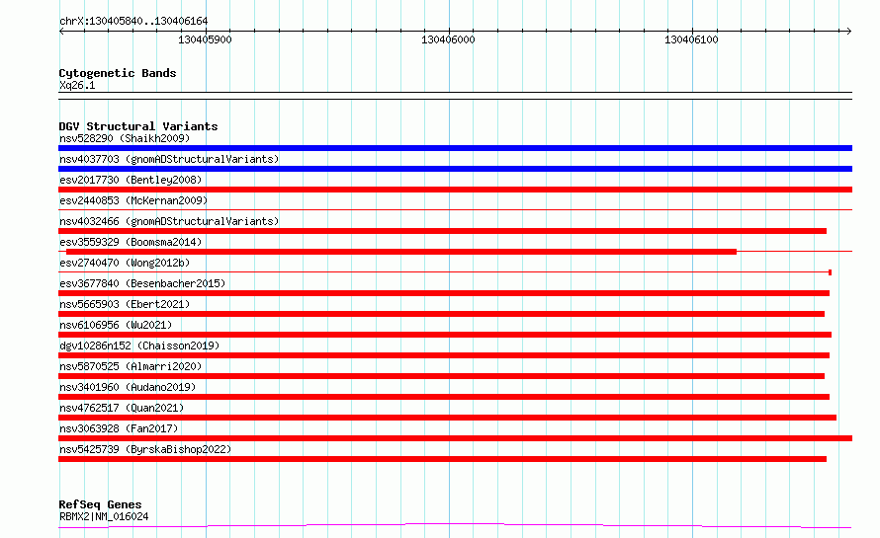Select the blue bar under nsv4037703
Screen dimensions: 880x538
click(455, 169)
